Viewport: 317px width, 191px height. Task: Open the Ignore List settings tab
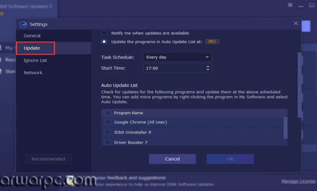click(53, 61)
